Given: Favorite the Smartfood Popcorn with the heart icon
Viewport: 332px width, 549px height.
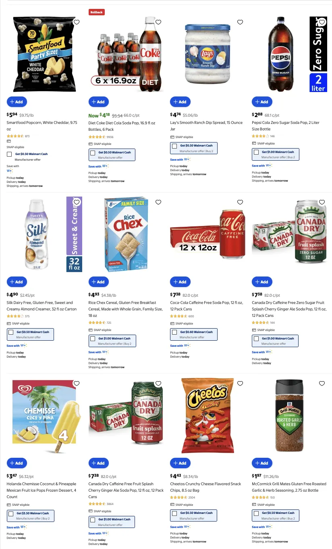Looking at the screenshot, I should coord(77,22).
